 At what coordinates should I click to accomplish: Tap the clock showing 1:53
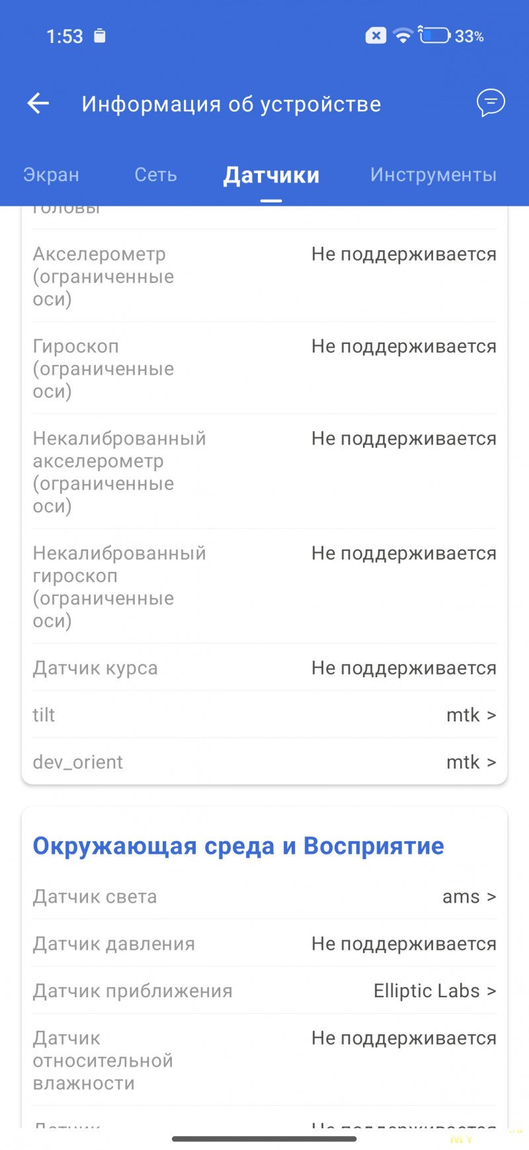[65, 36]
